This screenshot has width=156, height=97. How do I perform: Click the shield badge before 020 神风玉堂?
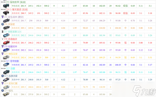[x=3, y=54]
